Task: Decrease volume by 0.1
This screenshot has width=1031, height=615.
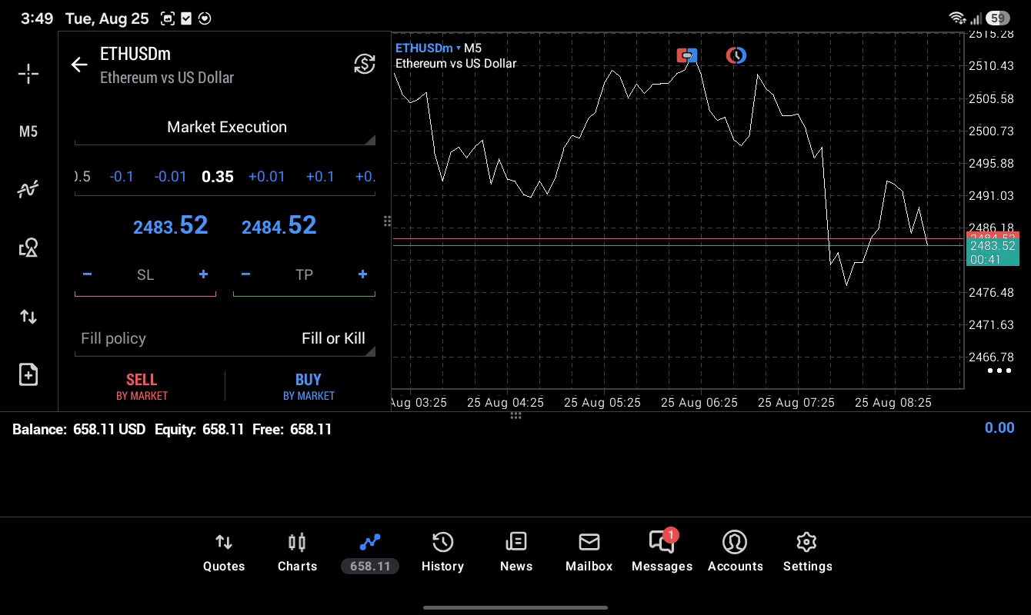Action: (x=122, y=177)
